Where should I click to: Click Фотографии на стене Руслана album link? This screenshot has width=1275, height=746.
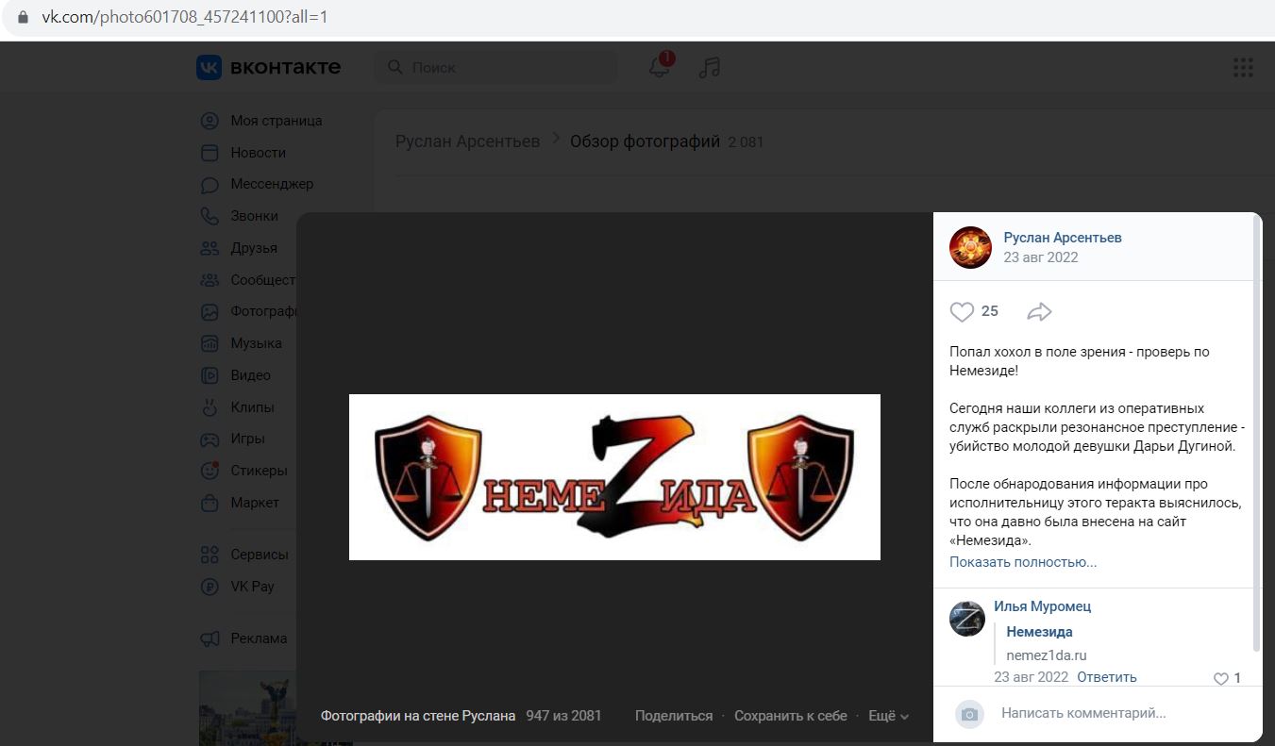pos(418,716)
